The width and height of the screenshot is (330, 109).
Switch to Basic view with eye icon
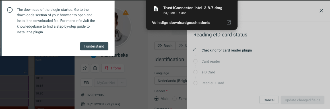coord(165,46)
